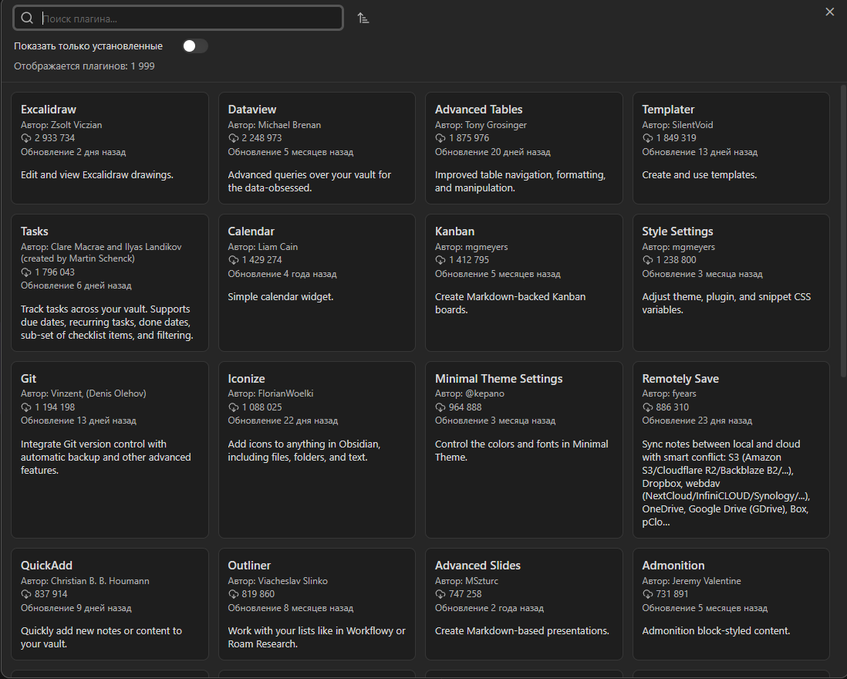The height and width of the screenshot is (679, 847).
Task: Click the download count '819 860'
Action: [258, 594]
